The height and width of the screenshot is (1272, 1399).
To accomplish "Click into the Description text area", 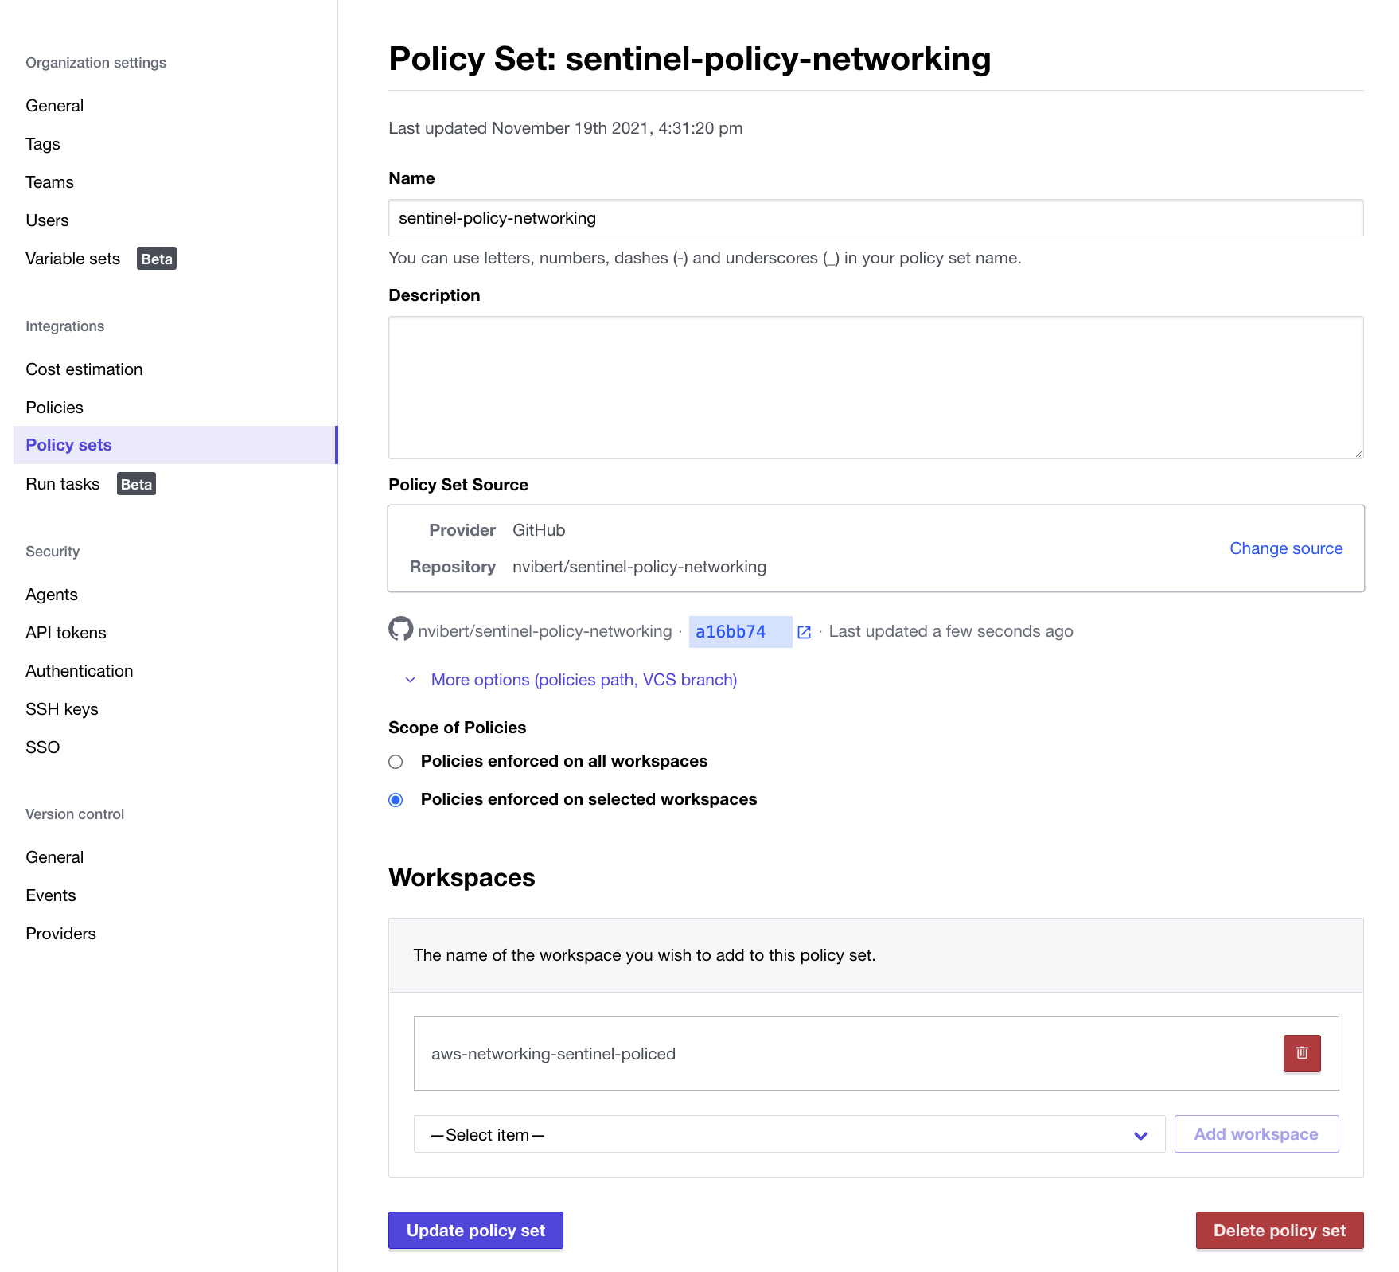I will point(875,388).
